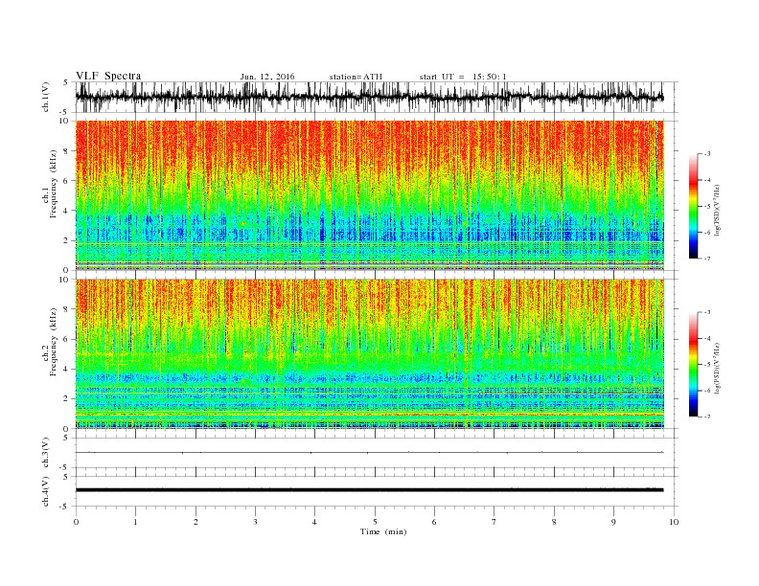
Task: Click the "2" minute tick label
Action: (x=195, y=522)
